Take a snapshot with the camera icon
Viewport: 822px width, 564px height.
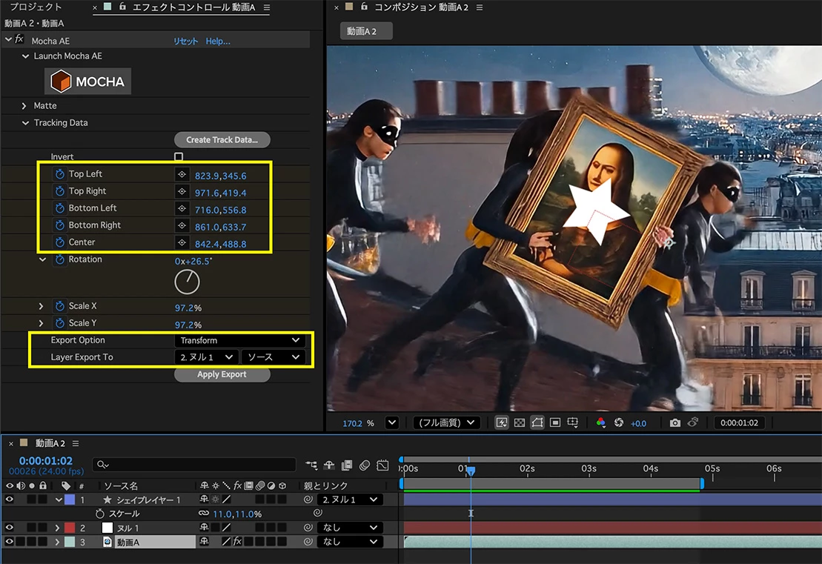[675, 422]
